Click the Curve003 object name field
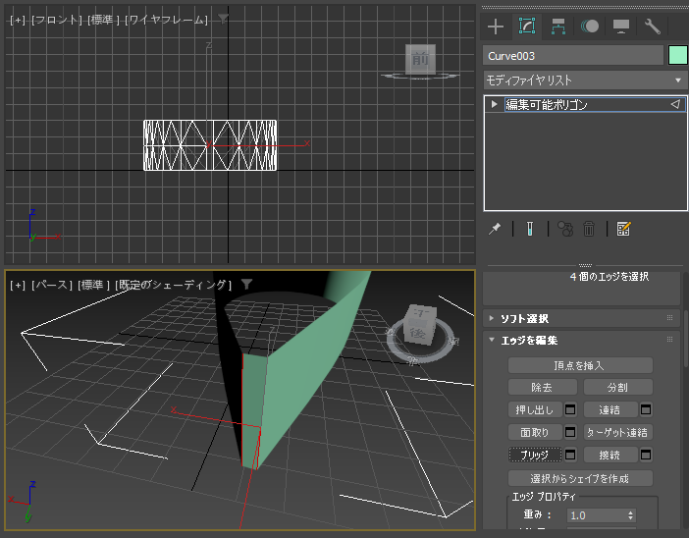 click(572, 56)
